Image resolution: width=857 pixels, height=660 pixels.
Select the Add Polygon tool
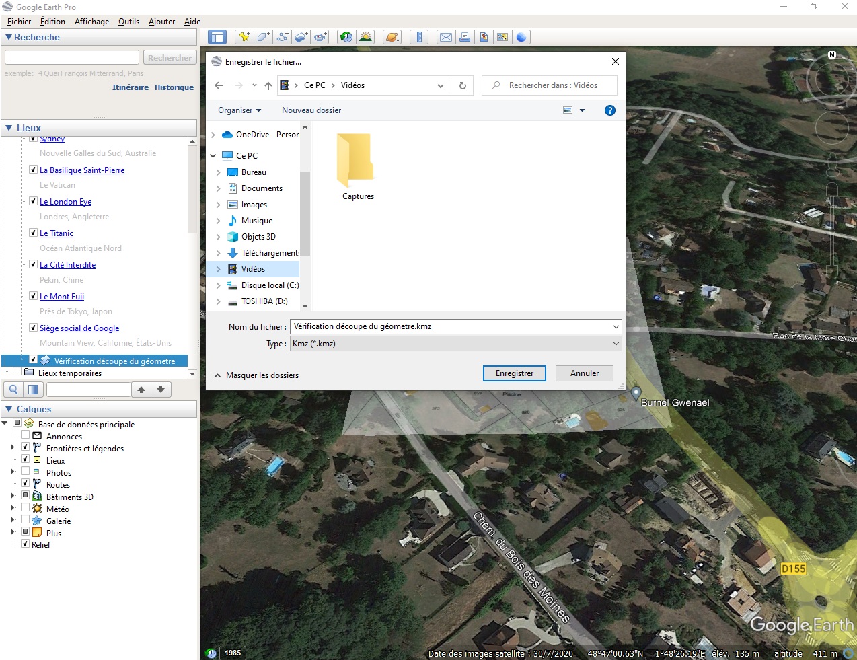coord(263,37)
